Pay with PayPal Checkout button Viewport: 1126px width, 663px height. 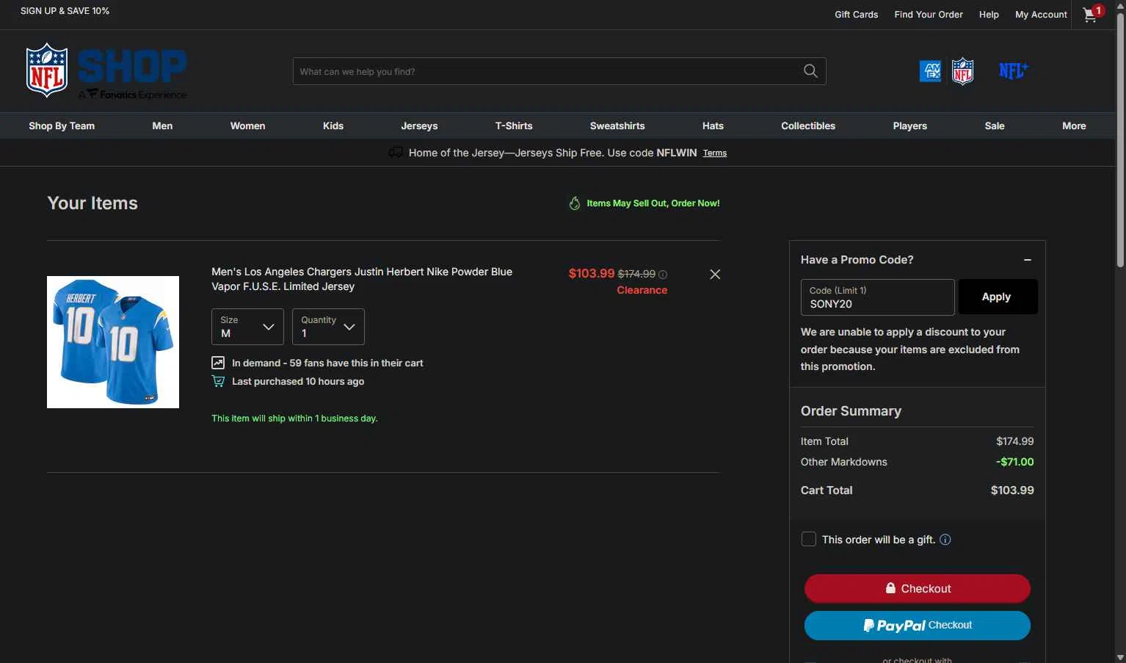click(x=918, y=626)
